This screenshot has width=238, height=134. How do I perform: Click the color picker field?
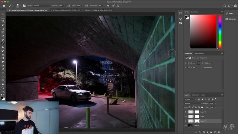203,32
